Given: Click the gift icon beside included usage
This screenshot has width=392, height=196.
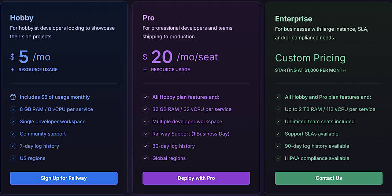Looking at the screenshot, I should pyautogui.click(x=13, y=97).
